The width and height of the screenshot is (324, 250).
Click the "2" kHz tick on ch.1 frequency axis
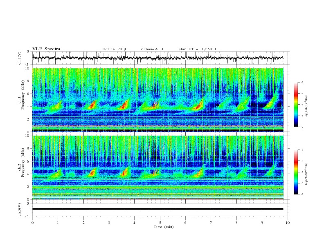(29, 119)
